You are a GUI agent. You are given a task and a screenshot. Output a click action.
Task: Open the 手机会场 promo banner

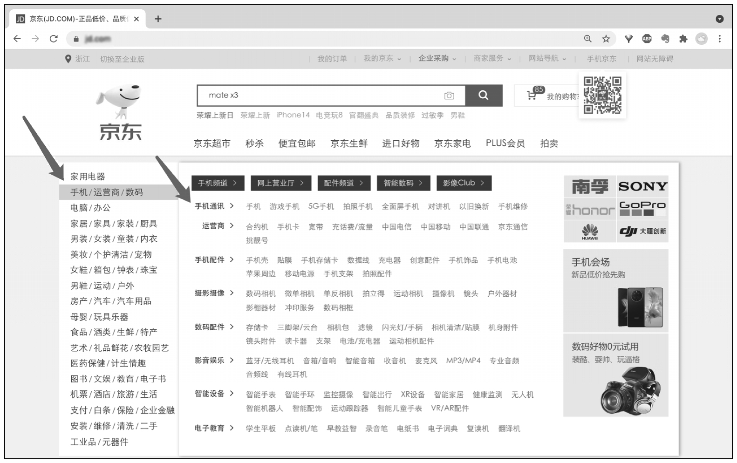[x=616, y=291]
